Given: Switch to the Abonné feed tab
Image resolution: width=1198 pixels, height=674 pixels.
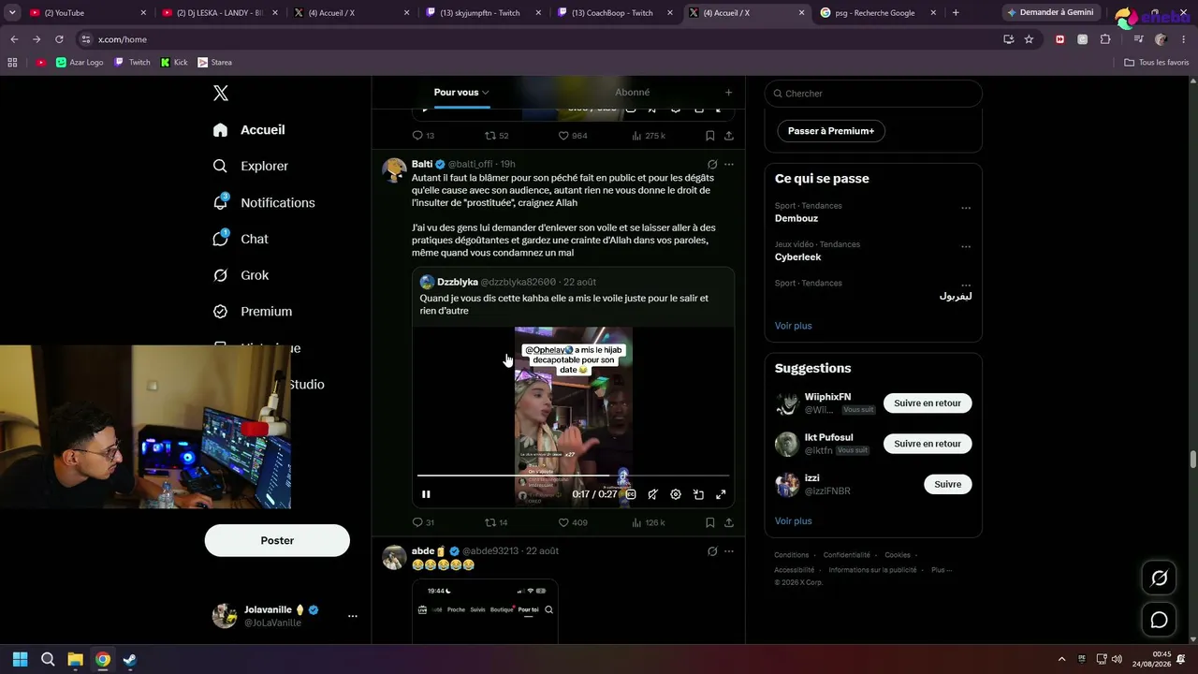Looking at the screenshot, I should 633,93.
